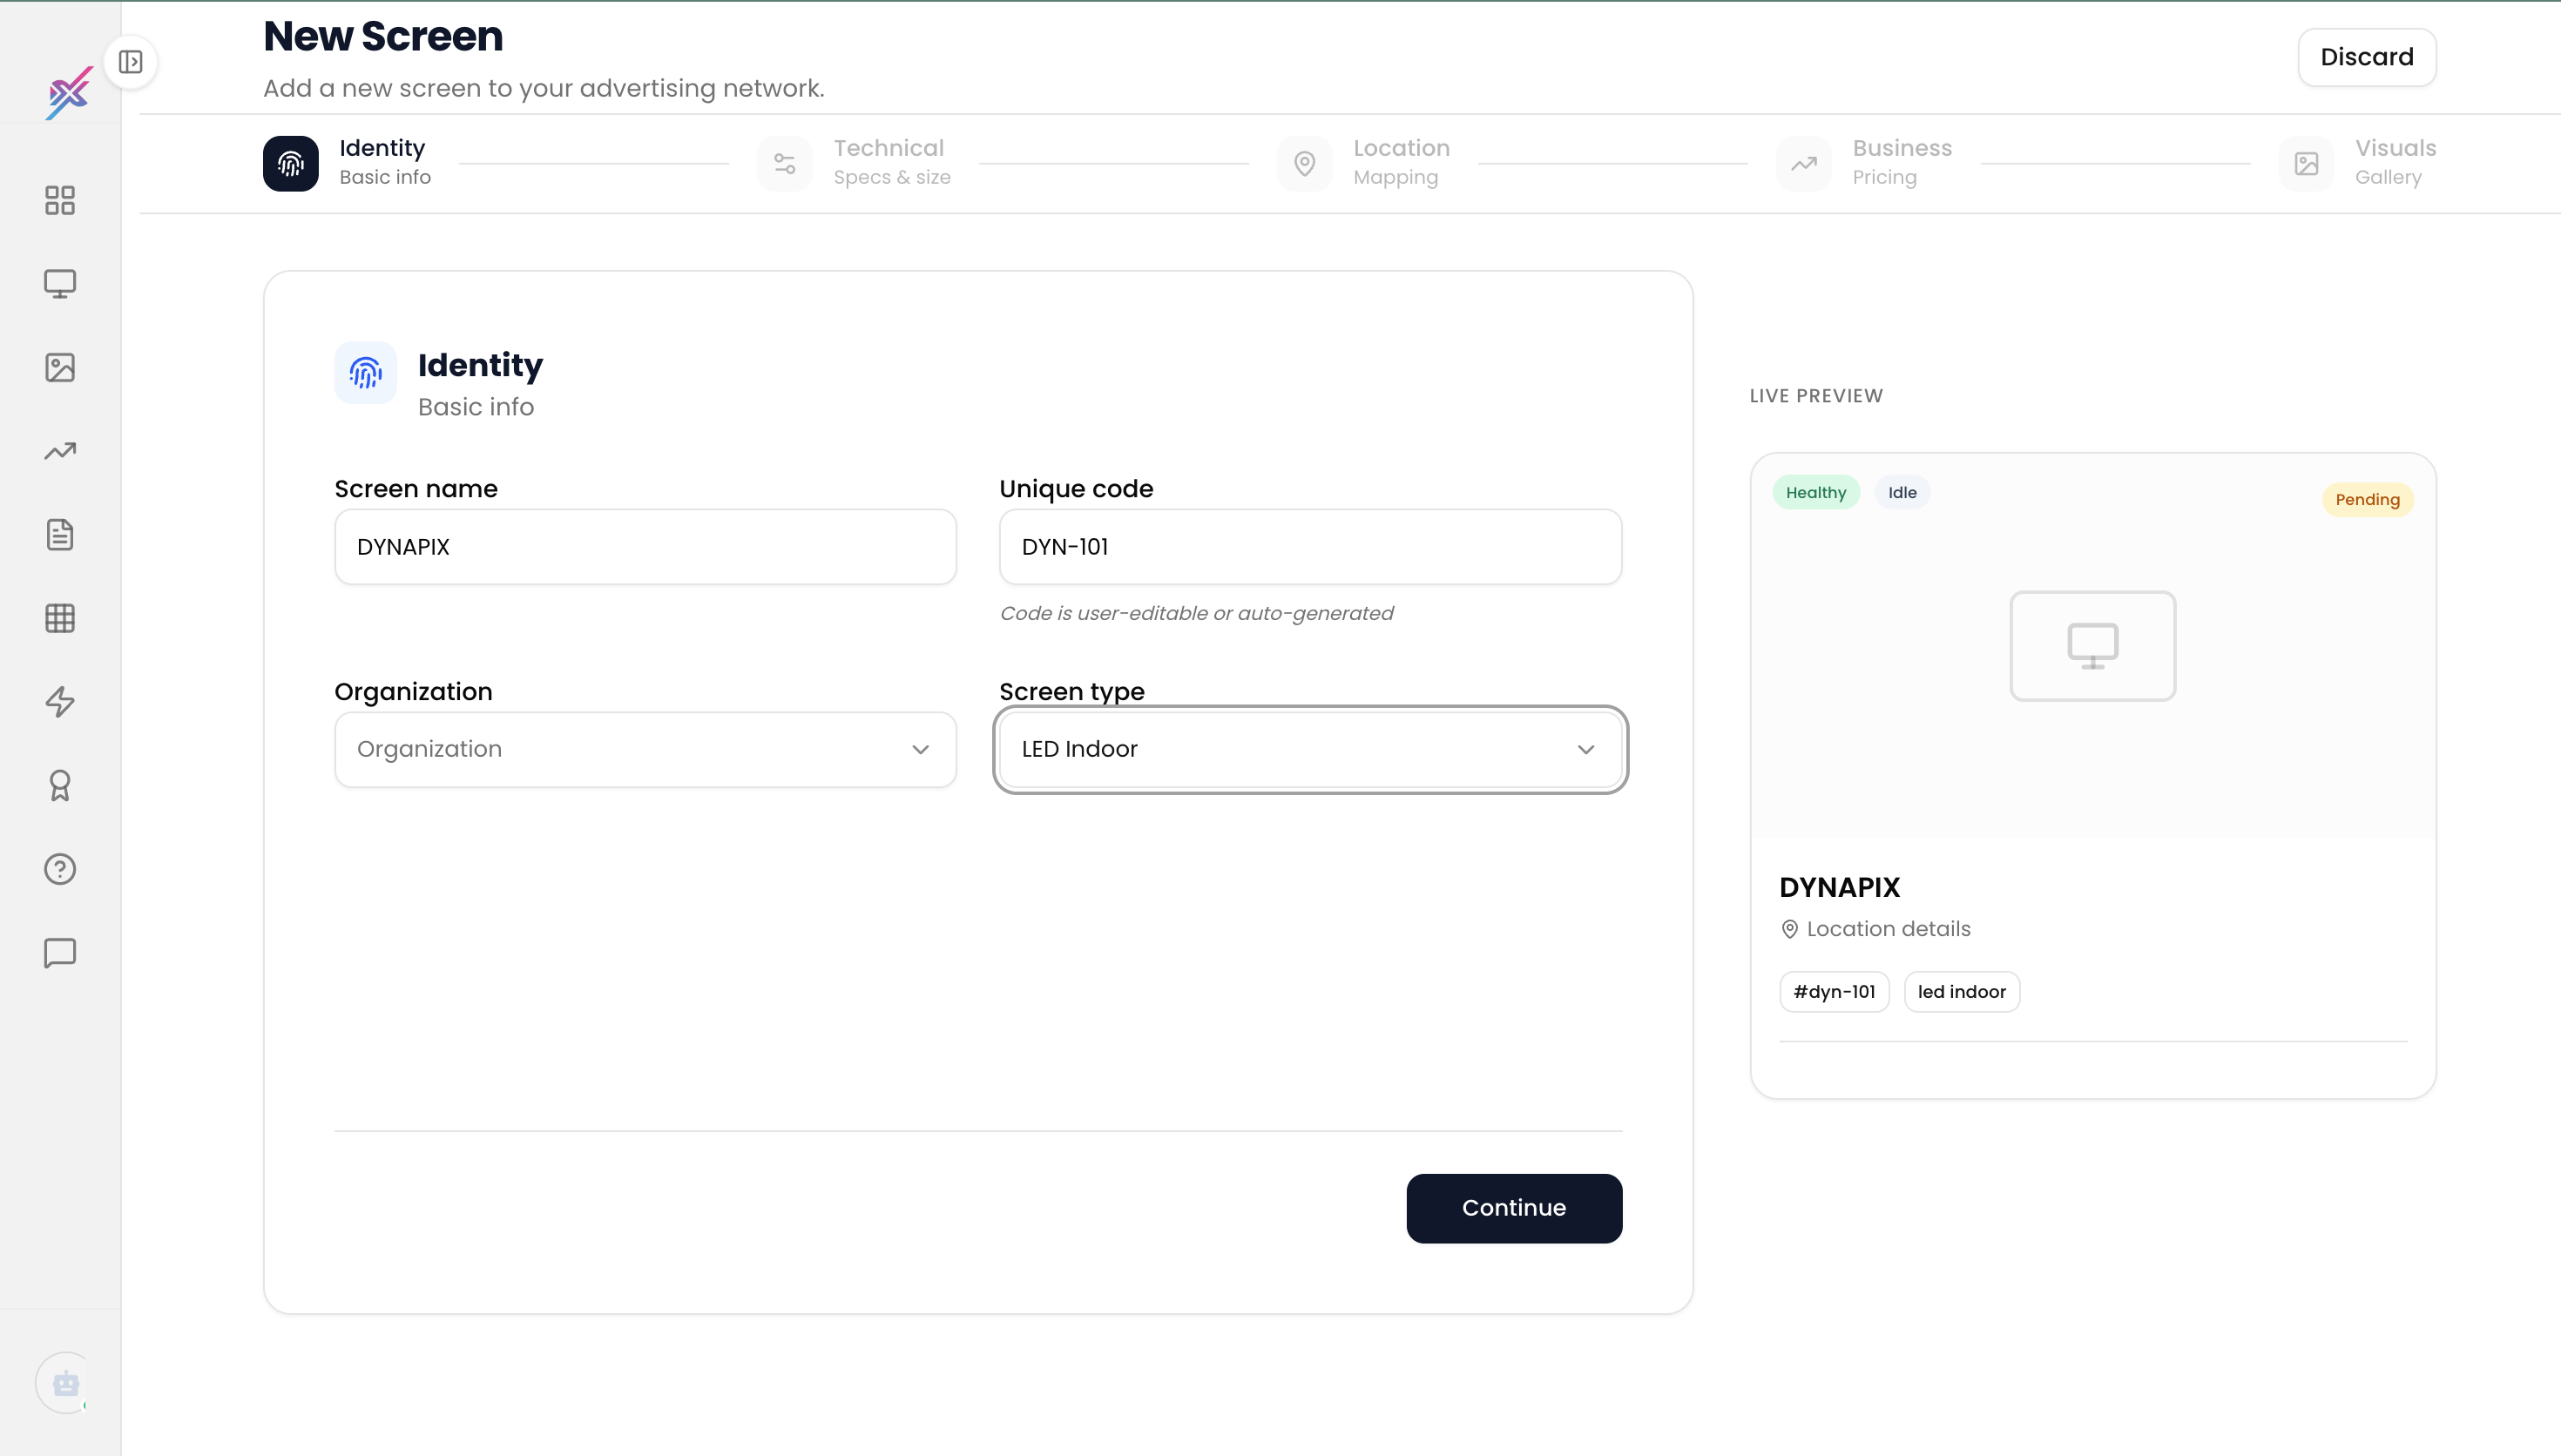This screenshot has width=2561, height=1456.
Task: Click the preview monitor placeholder thumbnail
Action: click(x=2093, y=646)
